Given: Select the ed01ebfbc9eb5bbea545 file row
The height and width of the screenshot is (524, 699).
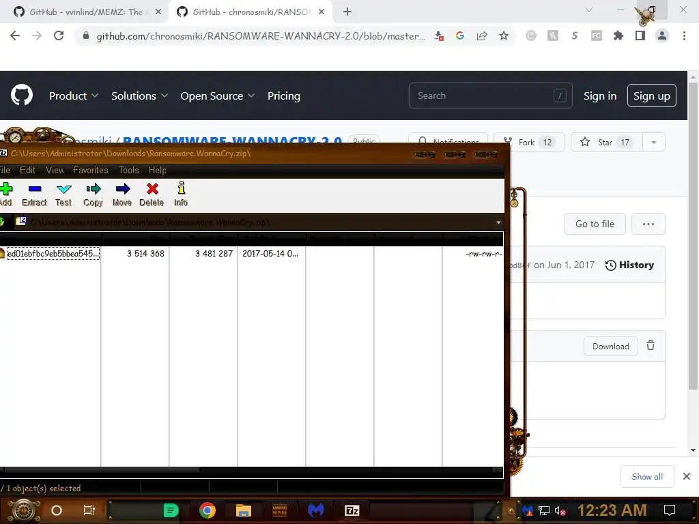Looking at the screenshot, I should click(252, 254).
